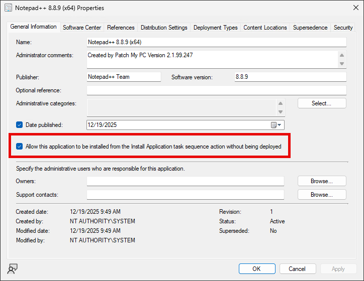Click the Modified date value text

(x=95, y=231)
